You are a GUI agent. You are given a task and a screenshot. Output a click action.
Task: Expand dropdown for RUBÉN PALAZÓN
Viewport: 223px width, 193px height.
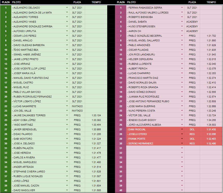pos(67,148)
